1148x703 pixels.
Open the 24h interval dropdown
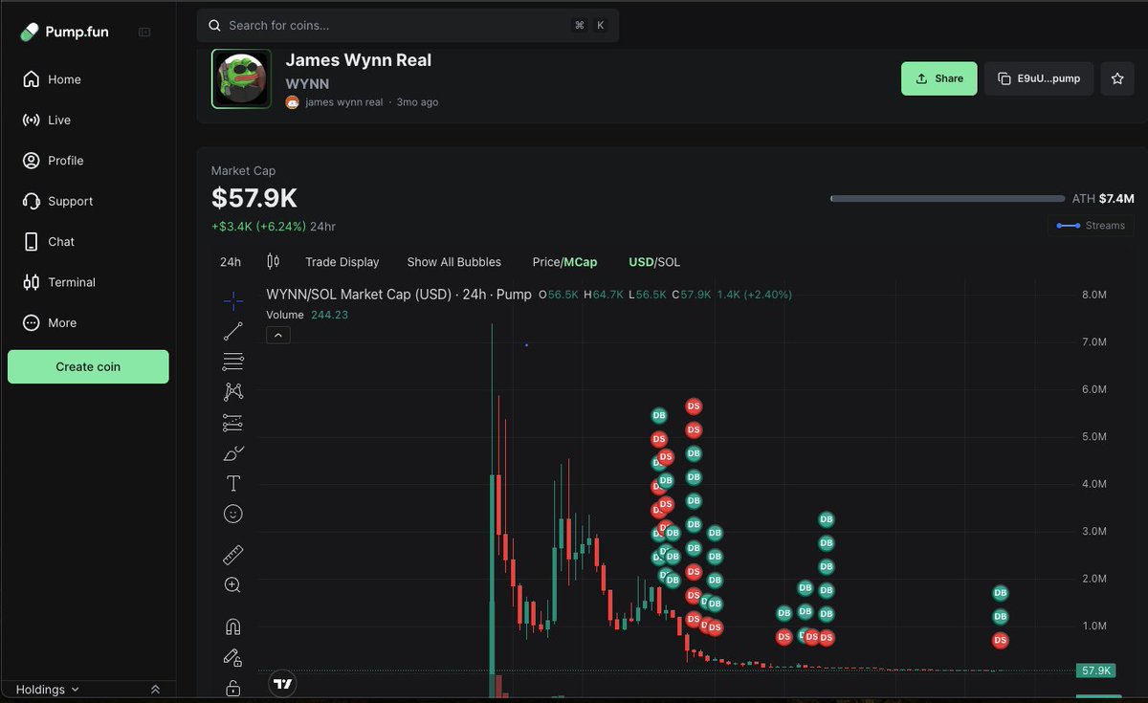point(231,262)
